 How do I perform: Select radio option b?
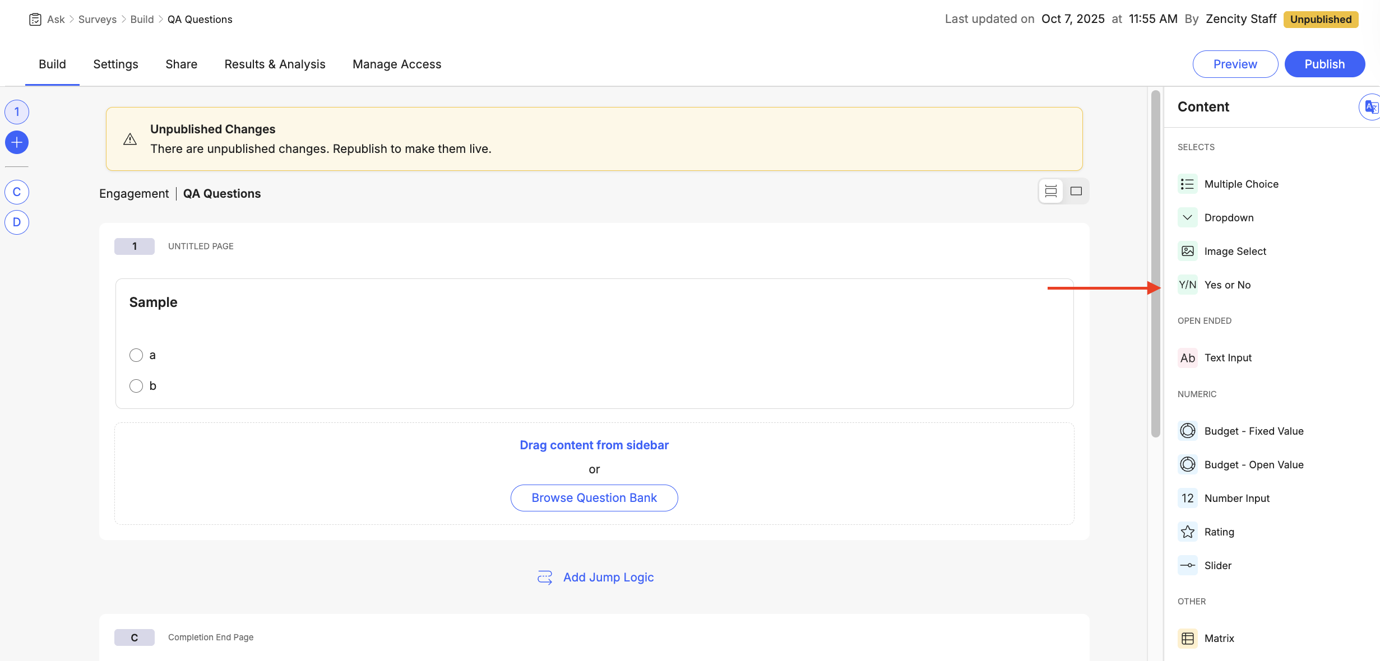coord(136,386)
